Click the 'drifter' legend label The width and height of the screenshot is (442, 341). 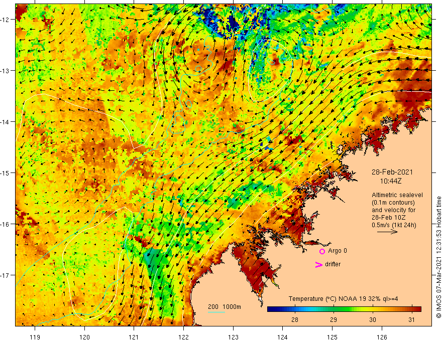pyautogui.click(x=333, y=264)
